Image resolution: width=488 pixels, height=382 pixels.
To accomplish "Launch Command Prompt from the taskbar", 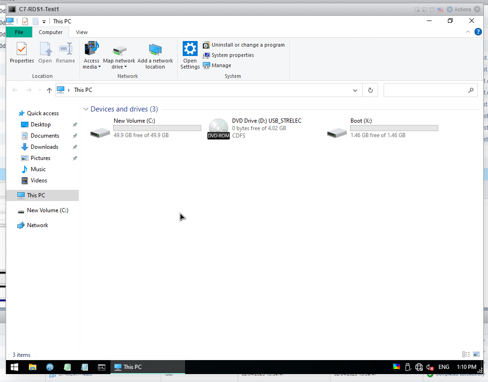I will pyautogui.click(x=101, y=367).
